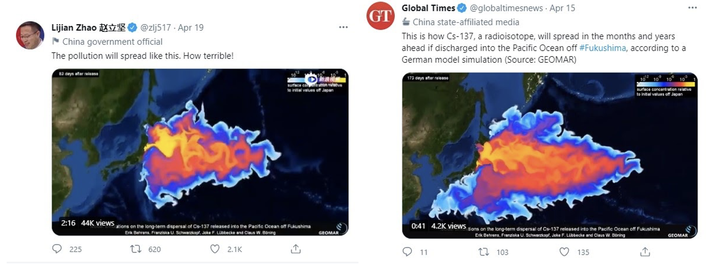Open the Global Times GT logo avatar

(x=380, y=16)
